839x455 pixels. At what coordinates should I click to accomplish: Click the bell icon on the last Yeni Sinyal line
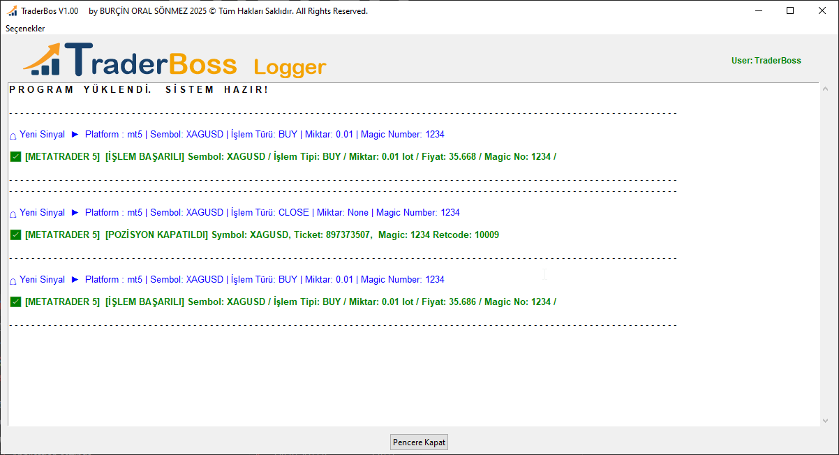pyautogui.click(x=12, y=279)
